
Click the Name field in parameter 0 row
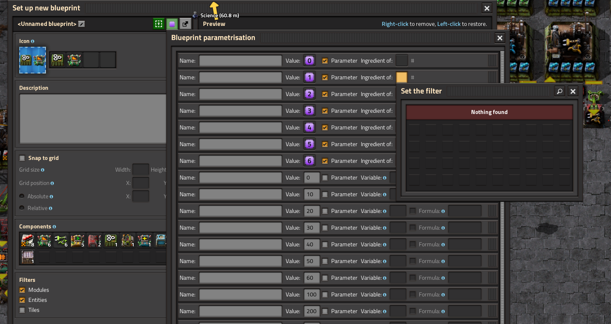(x=241, y=61)
